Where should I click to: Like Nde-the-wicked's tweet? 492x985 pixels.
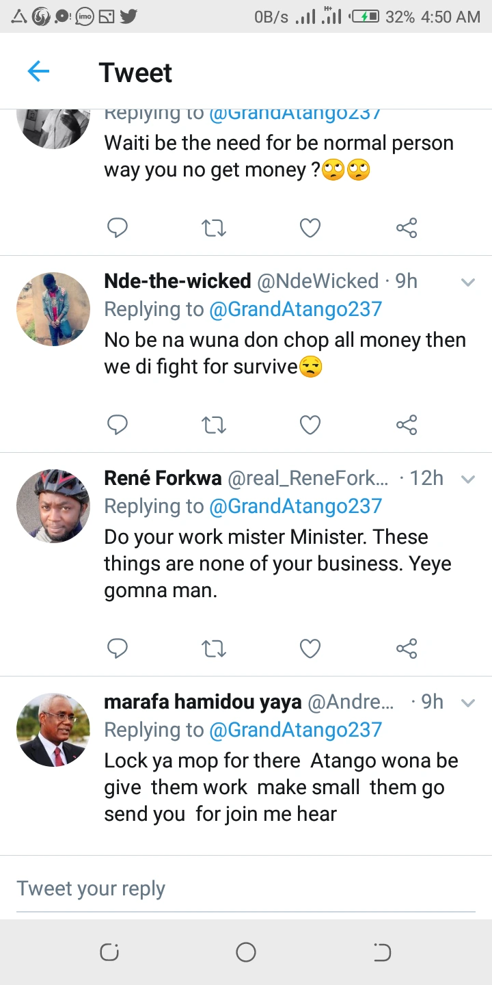(310, 425)
